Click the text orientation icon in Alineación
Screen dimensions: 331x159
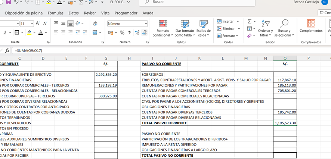pyautogui.click(x=78, y=23)
